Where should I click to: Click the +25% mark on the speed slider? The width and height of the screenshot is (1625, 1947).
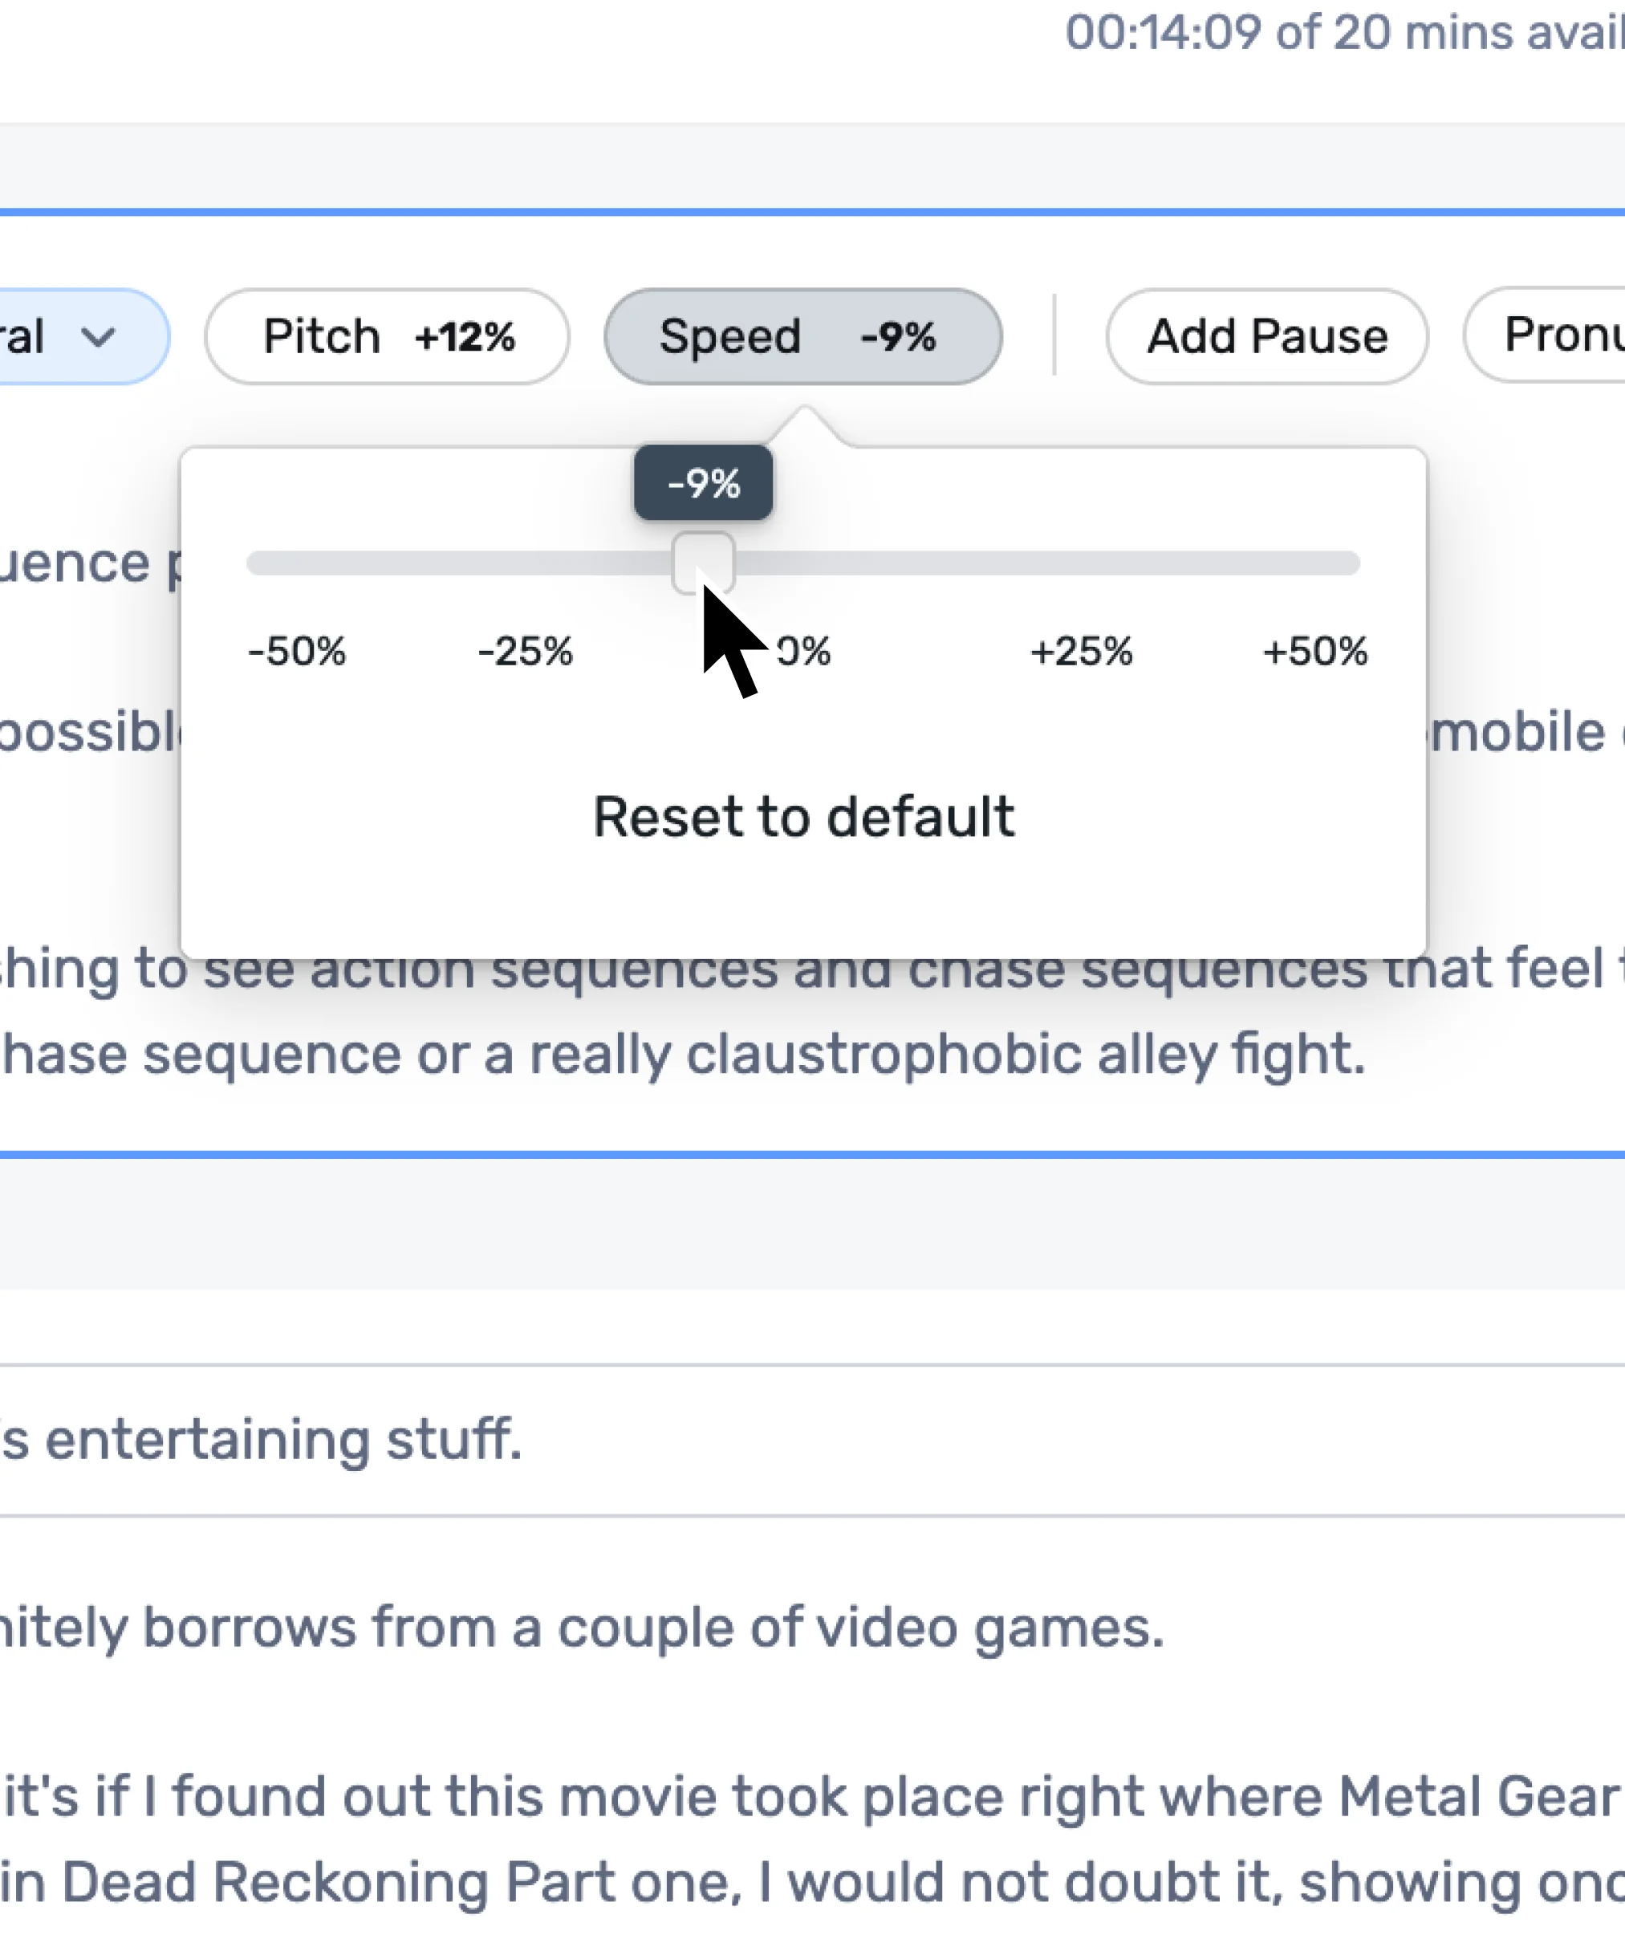1083,652
